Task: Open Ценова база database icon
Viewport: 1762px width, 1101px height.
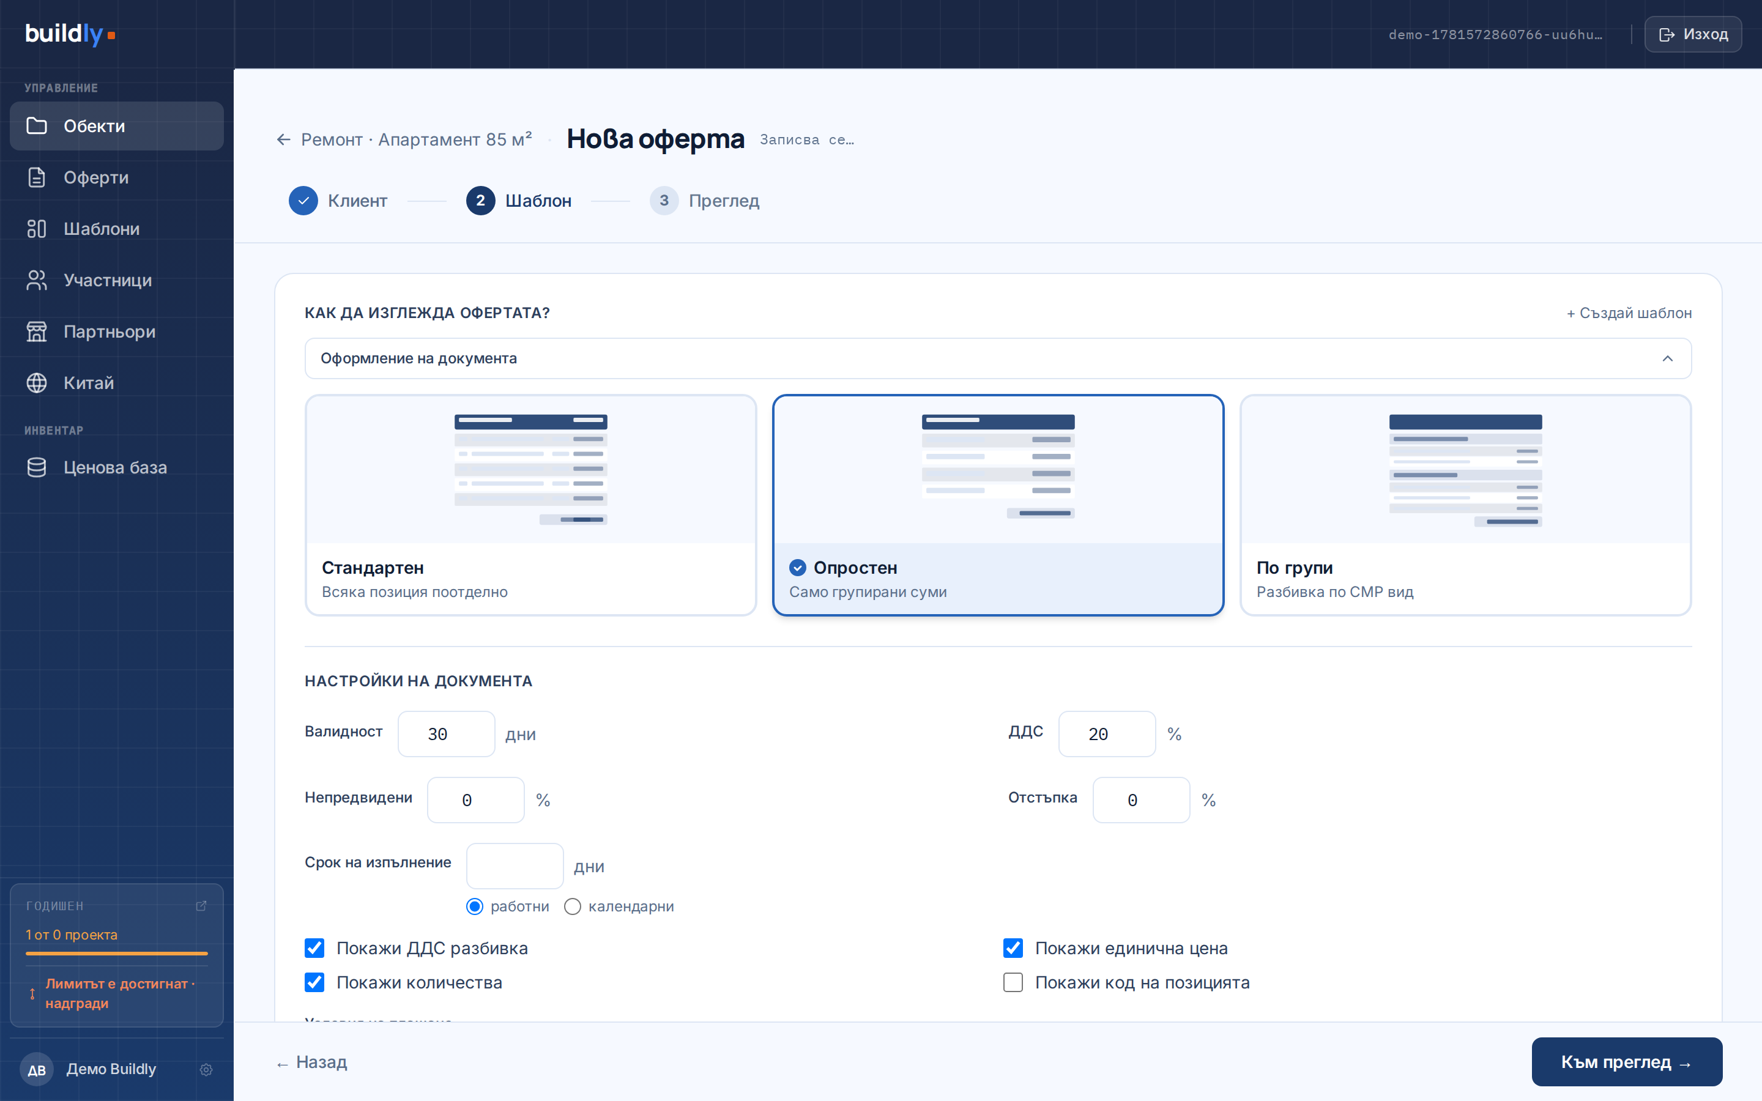Action: pos(37,467)
